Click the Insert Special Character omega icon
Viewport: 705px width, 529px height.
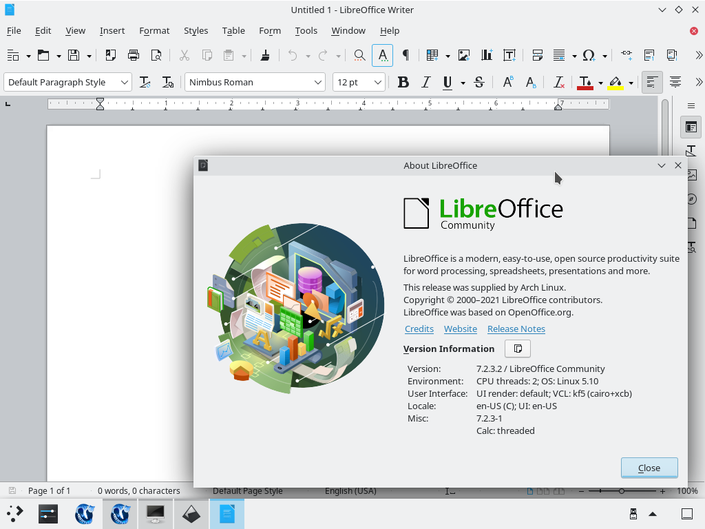point(589,55)
